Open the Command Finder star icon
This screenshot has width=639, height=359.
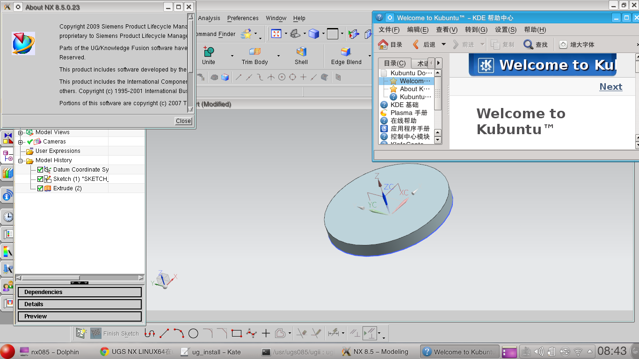[x=246, y=34]
